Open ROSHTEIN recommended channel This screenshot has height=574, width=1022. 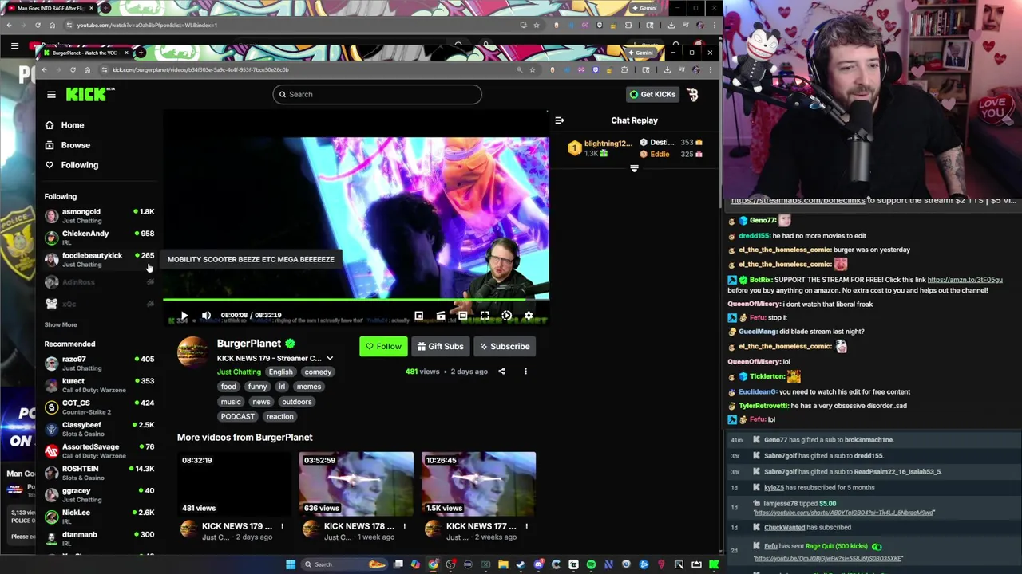(99, 473)
